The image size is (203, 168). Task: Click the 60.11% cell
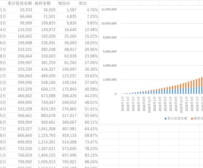(x=88, y=122)
